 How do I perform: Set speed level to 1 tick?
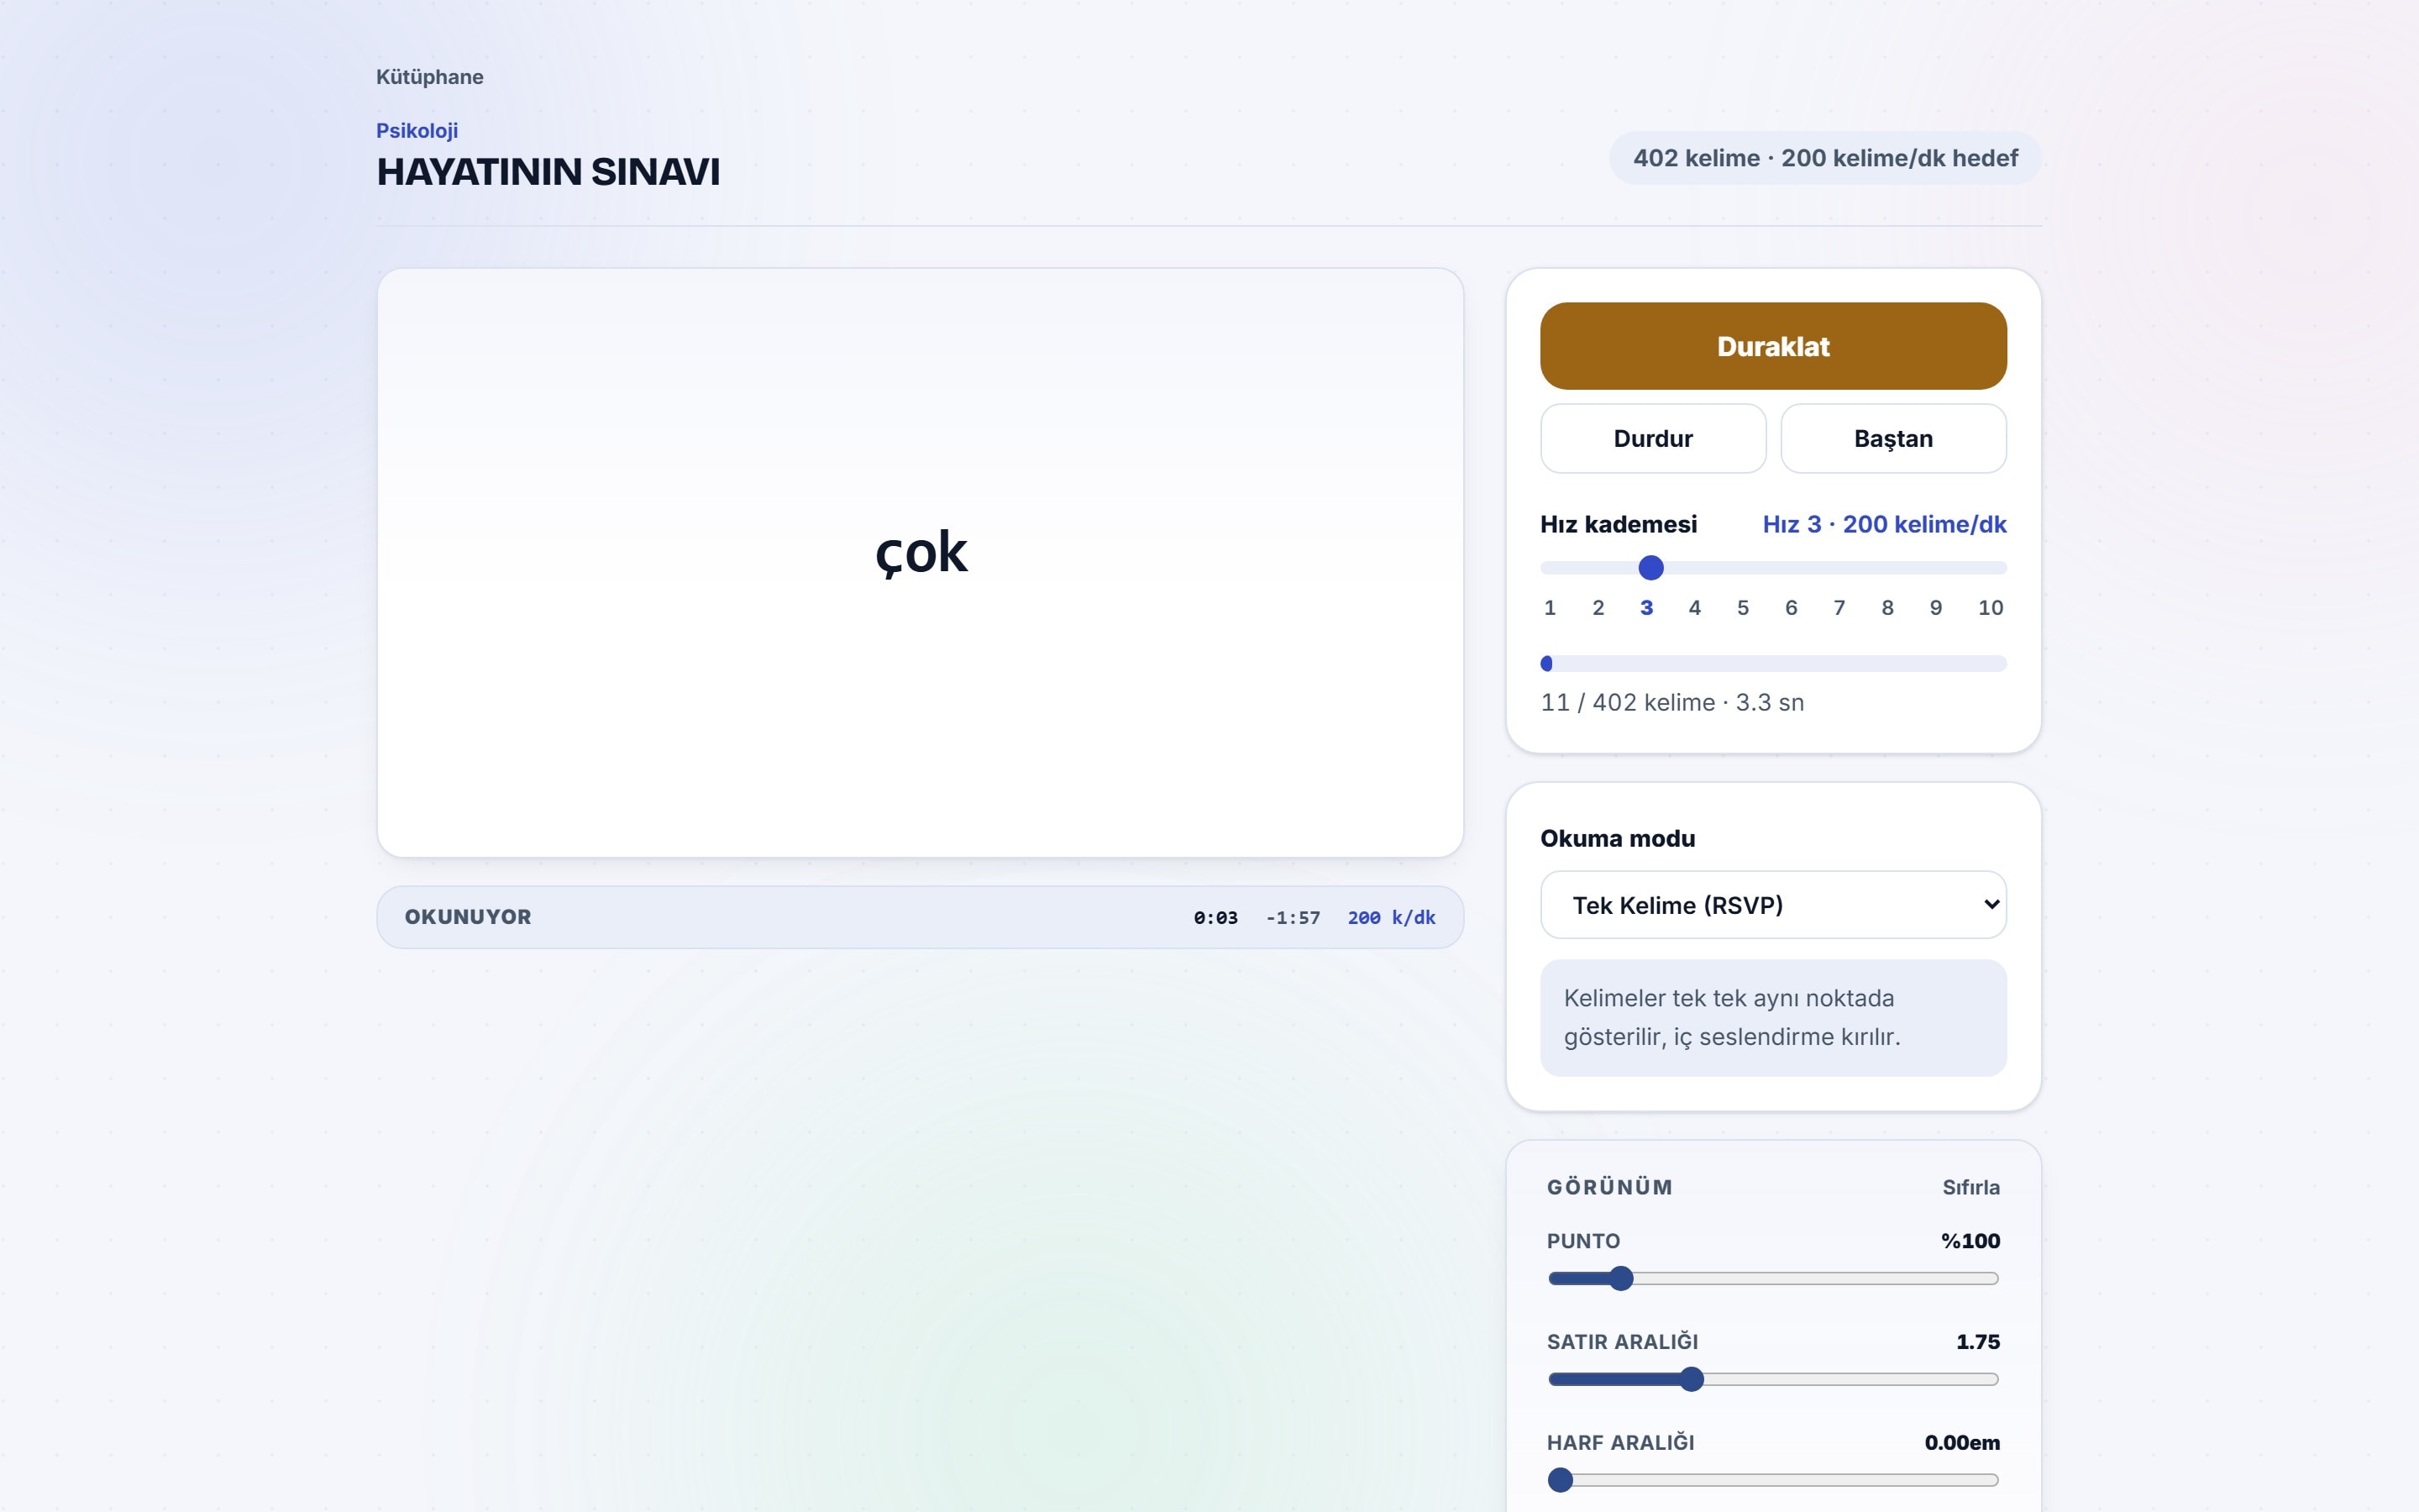1550,608
